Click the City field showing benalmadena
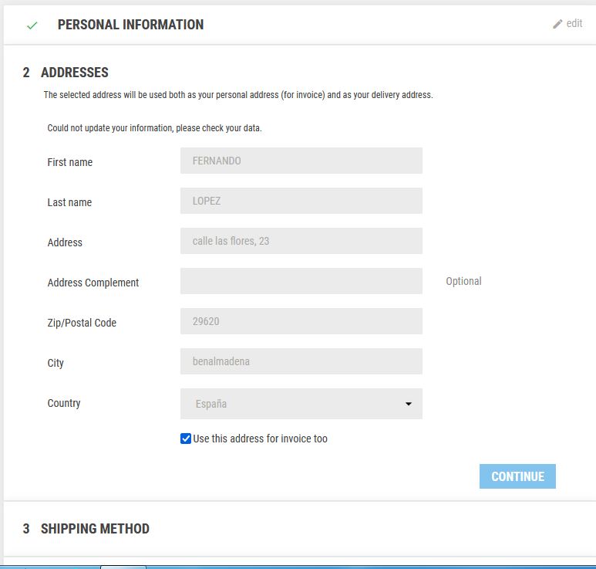596x569 pixels. (301, 361)
